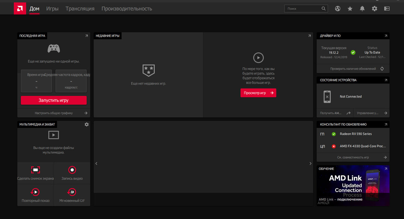Click the Время игры stat box
404x219 pixels.
[36, 81]
